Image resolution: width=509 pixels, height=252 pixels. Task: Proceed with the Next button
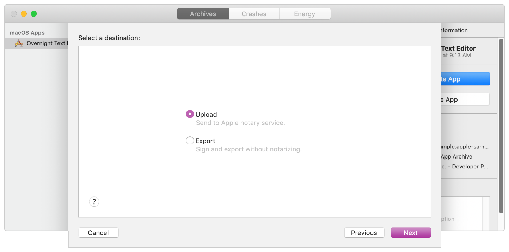click(x=411, y=232)
